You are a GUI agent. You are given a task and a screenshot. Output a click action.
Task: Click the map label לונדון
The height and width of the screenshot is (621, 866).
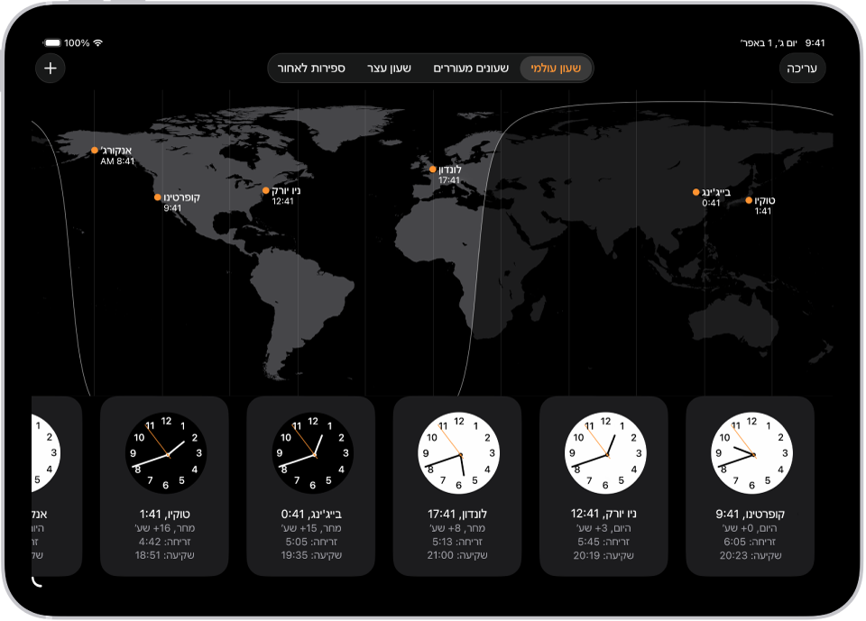[x=449, y=169]
